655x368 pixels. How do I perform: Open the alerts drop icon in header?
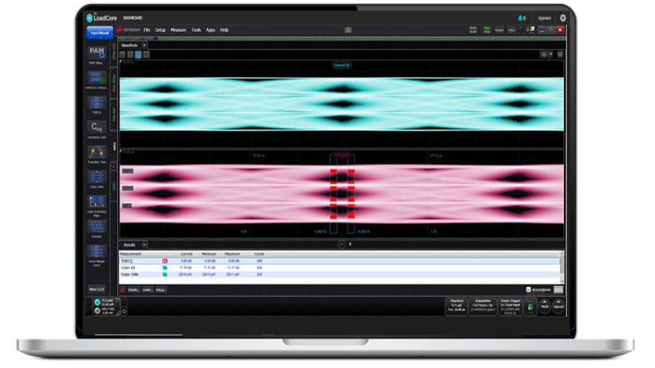tap(522, 18)
